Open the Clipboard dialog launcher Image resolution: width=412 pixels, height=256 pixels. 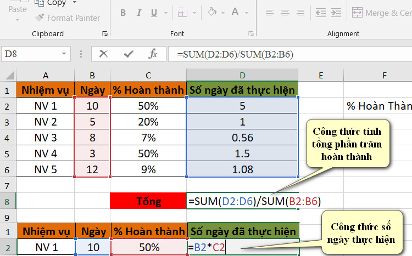tap(105, 33)
